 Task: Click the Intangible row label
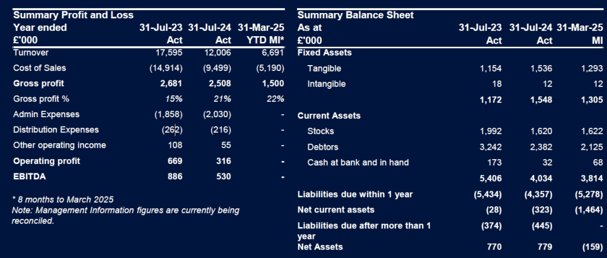pyautogui.click(x=326, y=84)
